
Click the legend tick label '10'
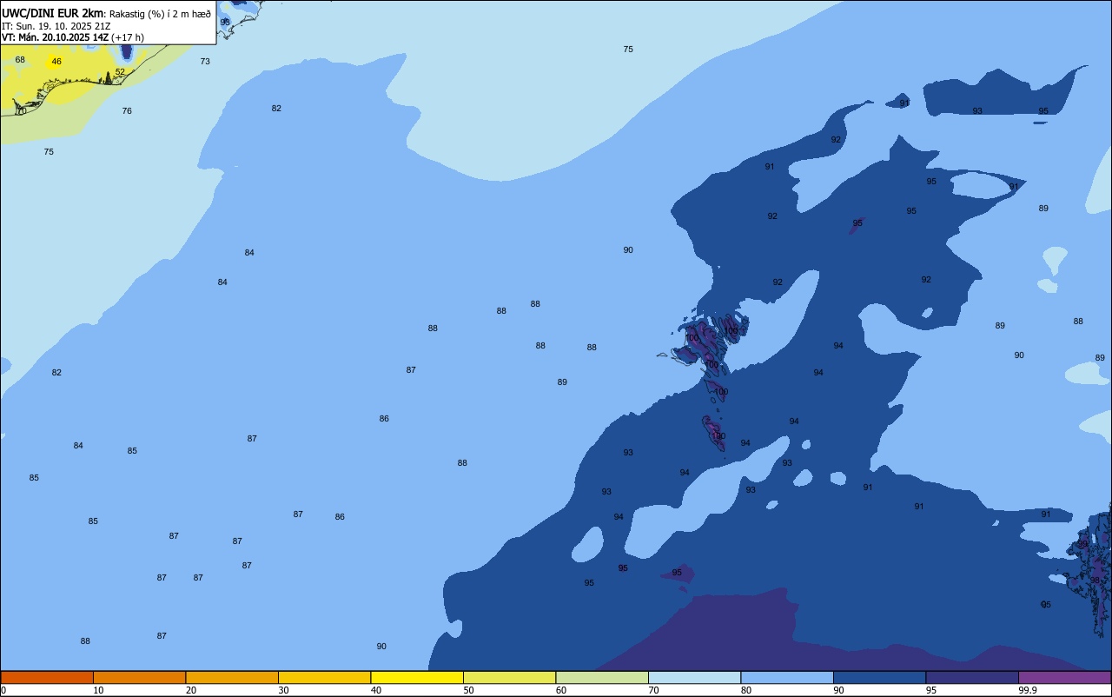point(98,690)
